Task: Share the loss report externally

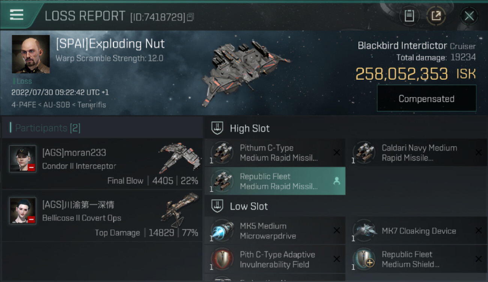Action: 436,16
